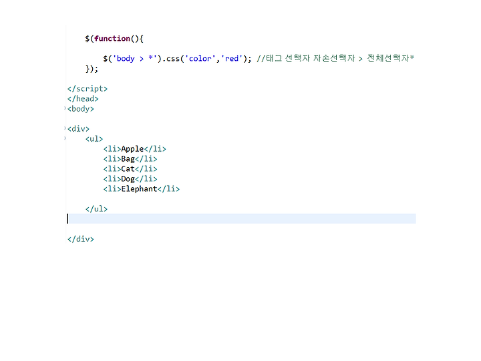Click the <body> opening tag
Viewport: 481px width, 361px height.
coord(81,109)
